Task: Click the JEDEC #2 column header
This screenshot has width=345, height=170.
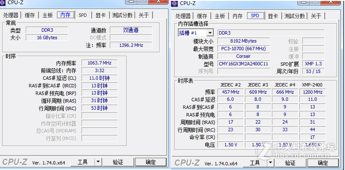Action: (231, 85)
